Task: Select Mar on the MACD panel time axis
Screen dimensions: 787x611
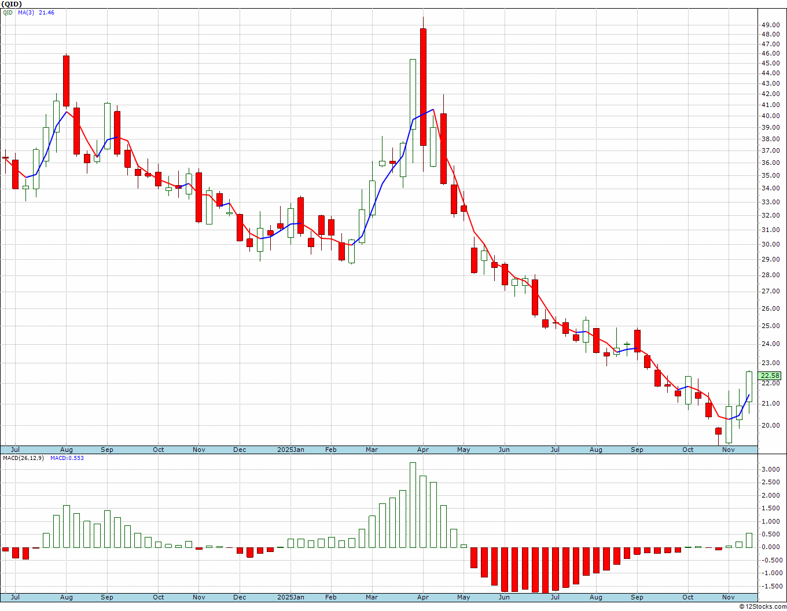Action: pyautogui.click(x=372, y=597)
